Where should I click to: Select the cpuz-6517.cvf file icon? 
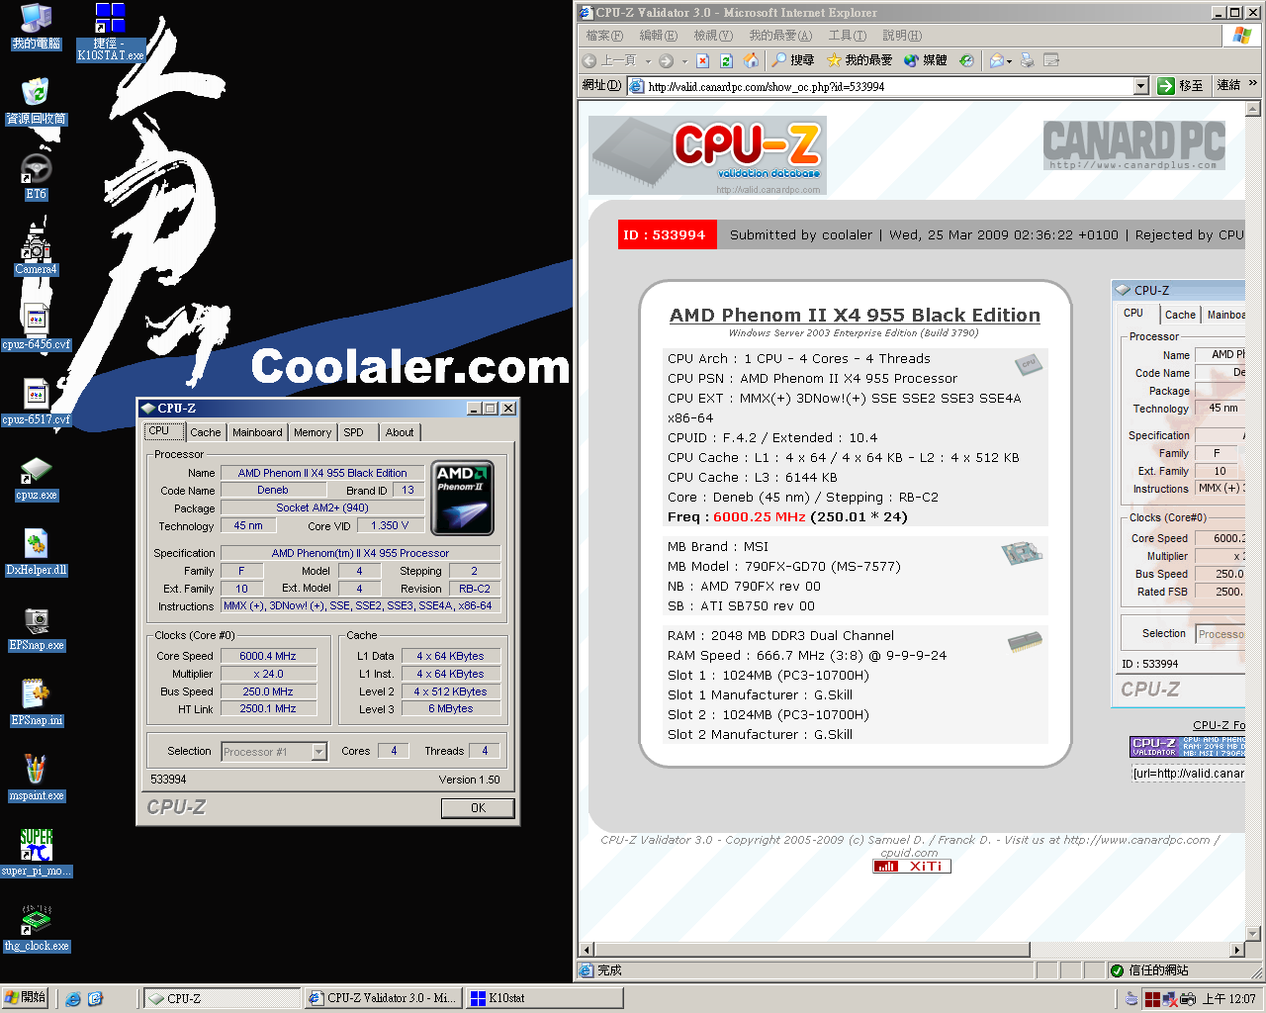(x=37, y=402)
